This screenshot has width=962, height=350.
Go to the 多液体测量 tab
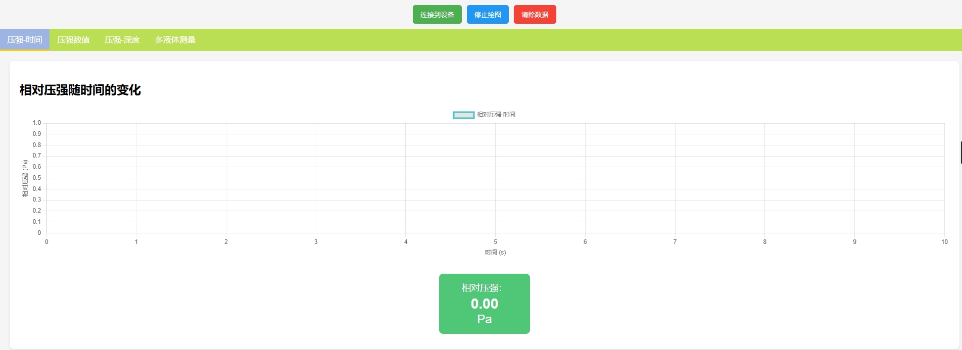click(x=175, y=40)
